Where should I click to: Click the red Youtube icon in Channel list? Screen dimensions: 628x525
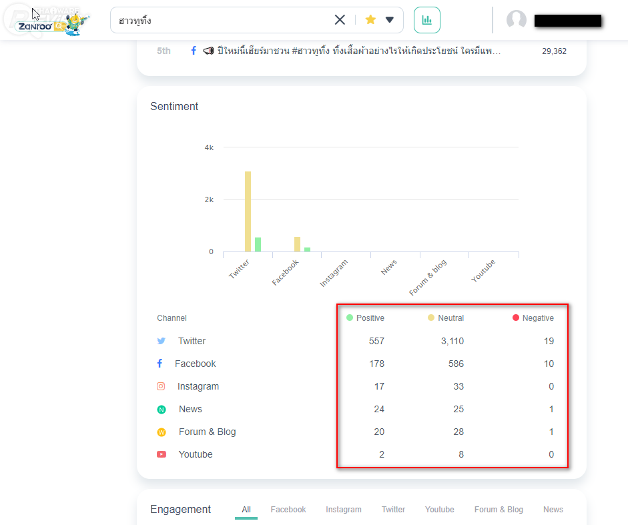[x=162, y=454]
